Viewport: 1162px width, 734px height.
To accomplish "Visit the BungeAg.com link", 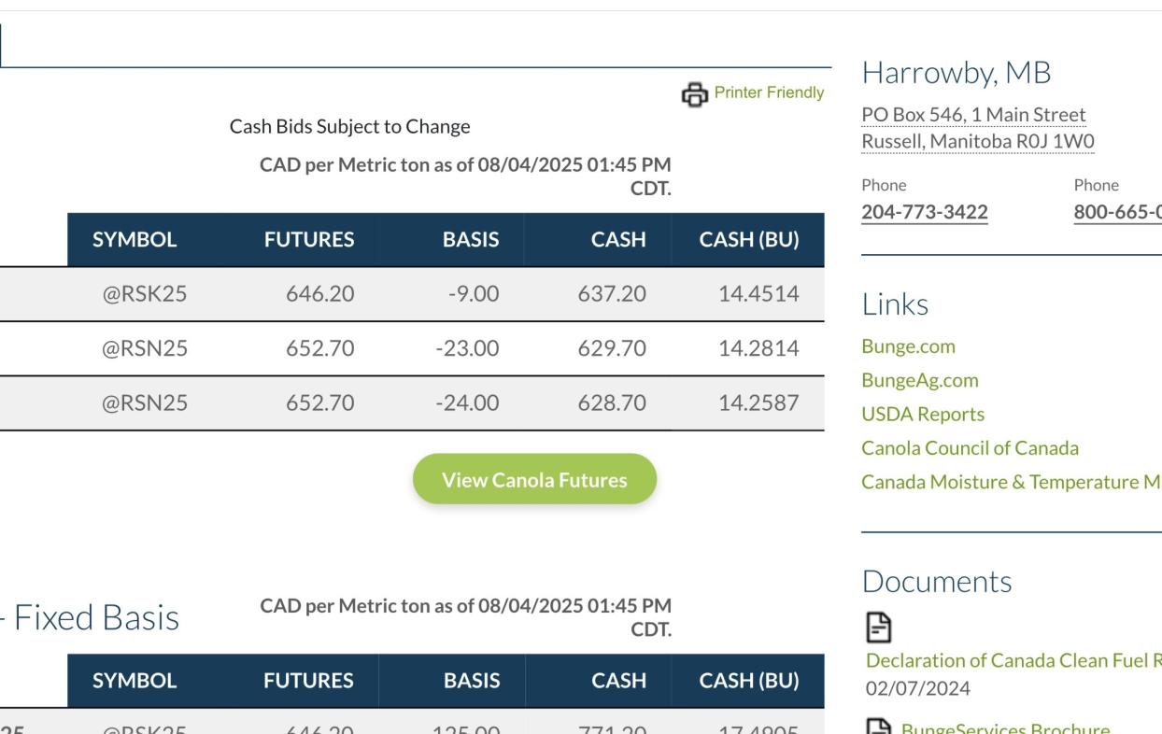I will 919,380.
